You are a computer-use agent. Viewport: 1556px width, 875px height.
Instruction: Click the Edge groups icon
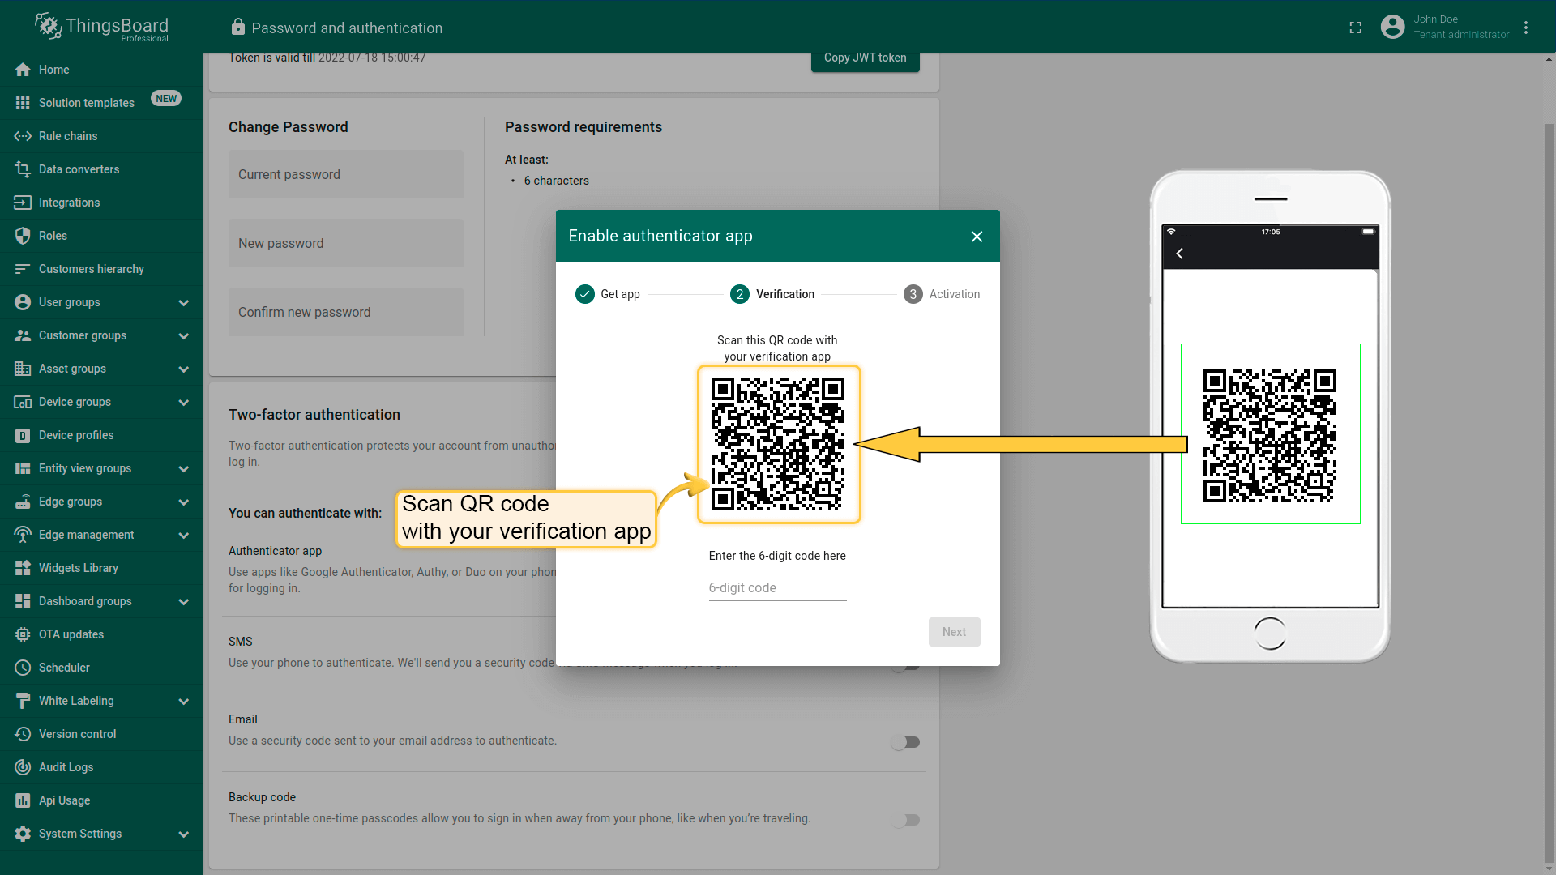click(x=23, y=502)
